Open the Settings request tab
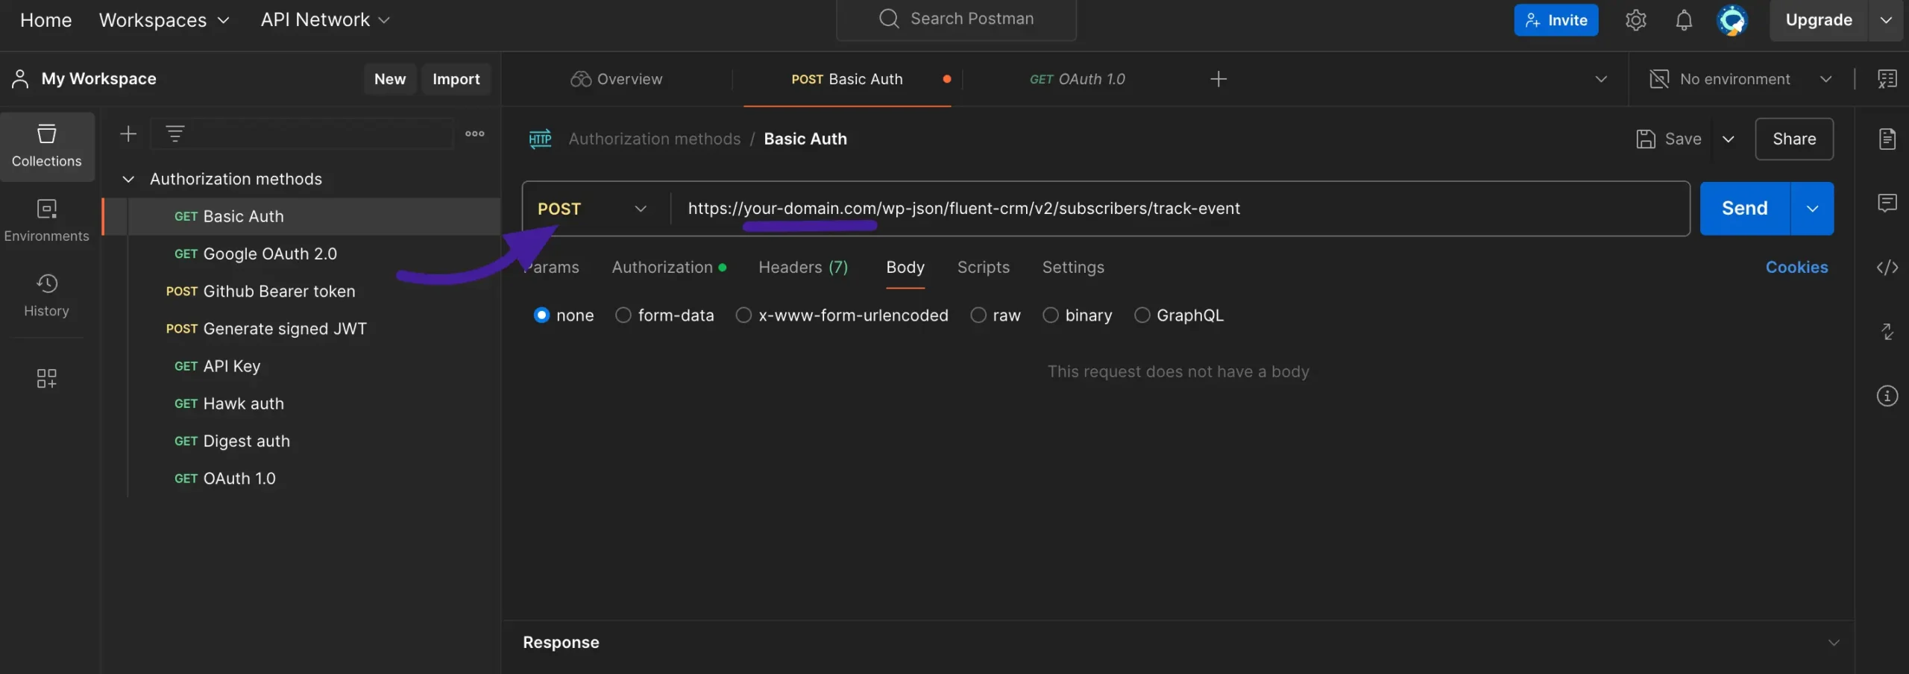 (x=1072, y=267)
